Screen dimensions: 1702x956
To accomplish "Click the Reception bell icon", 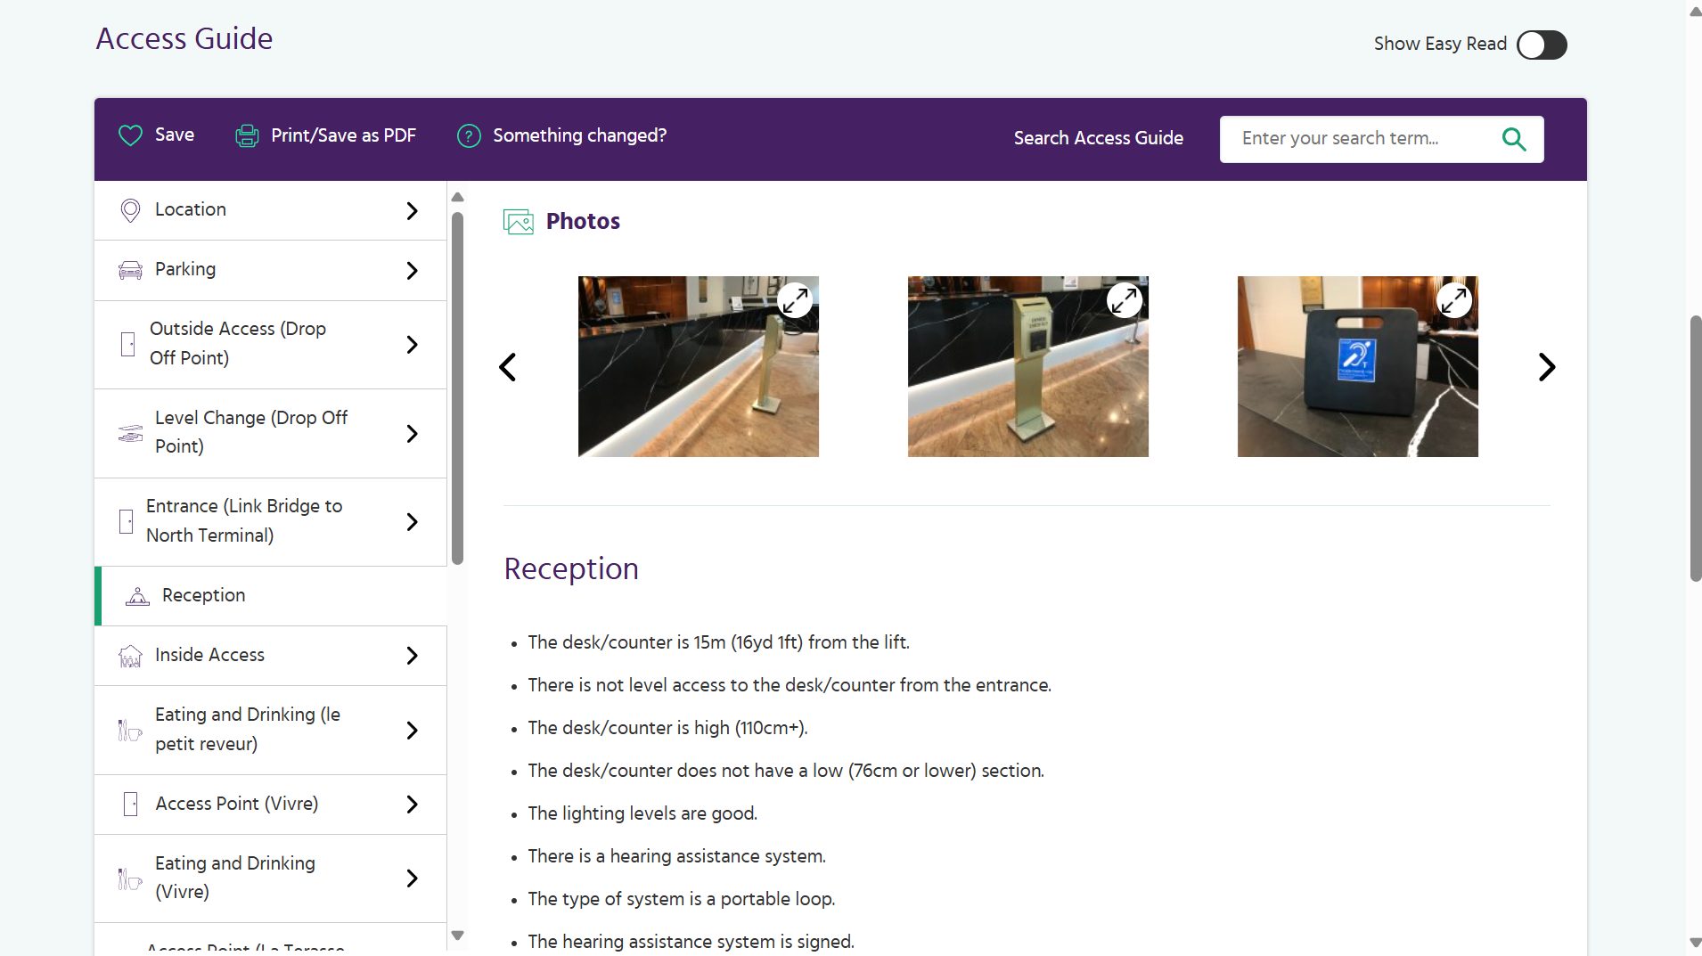I will tap(137, 596).
